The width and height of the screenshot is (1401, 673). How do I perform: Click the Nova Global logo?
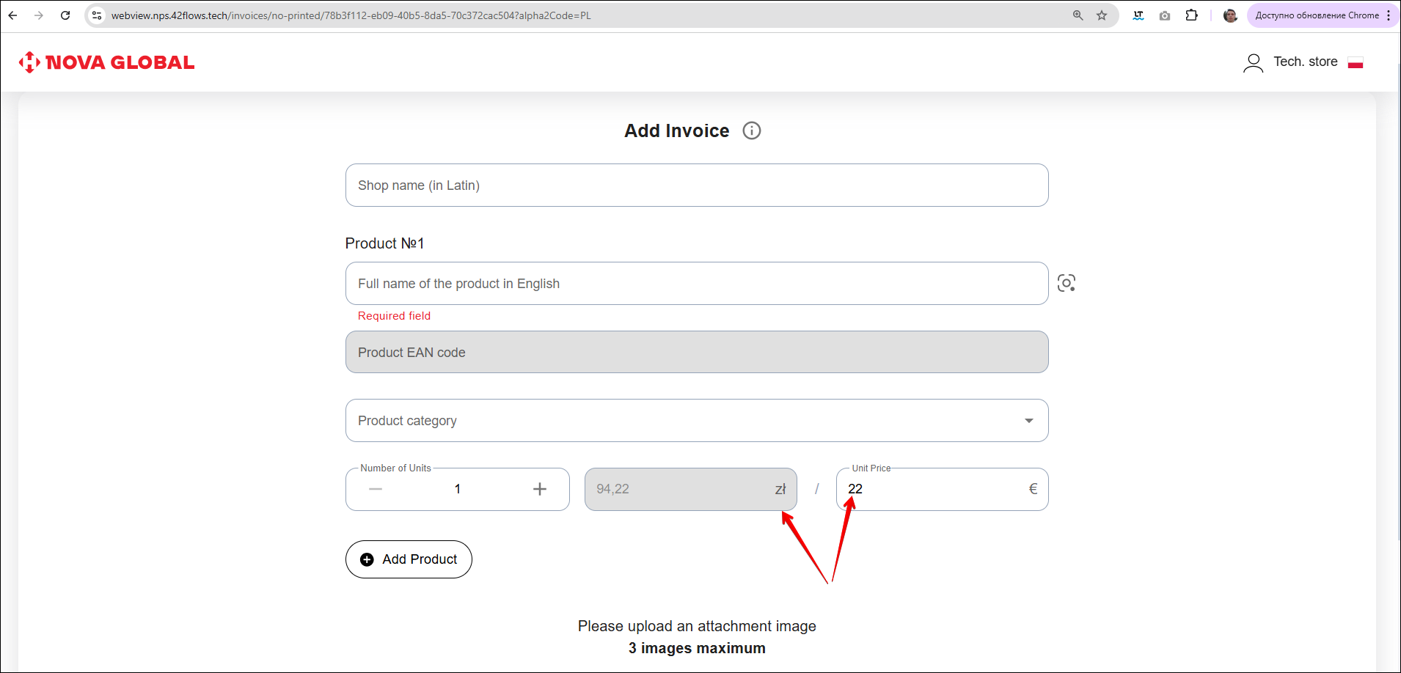(107, 62)
